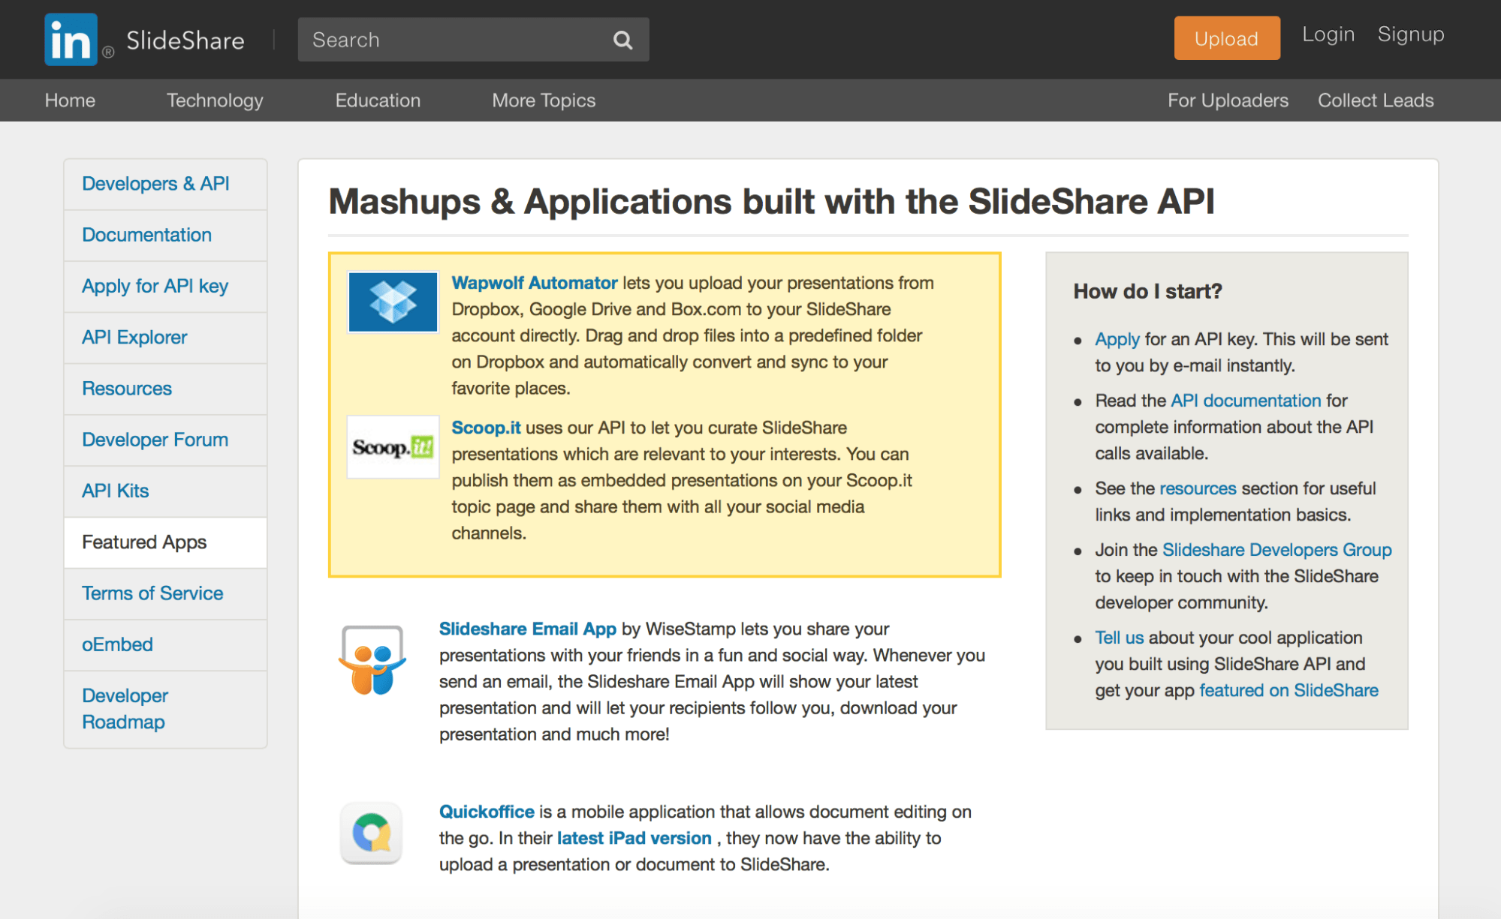Click the search magnifier icon
Image resolution: width=1501 pixels, height=919 pixels.
pos(622,39)
